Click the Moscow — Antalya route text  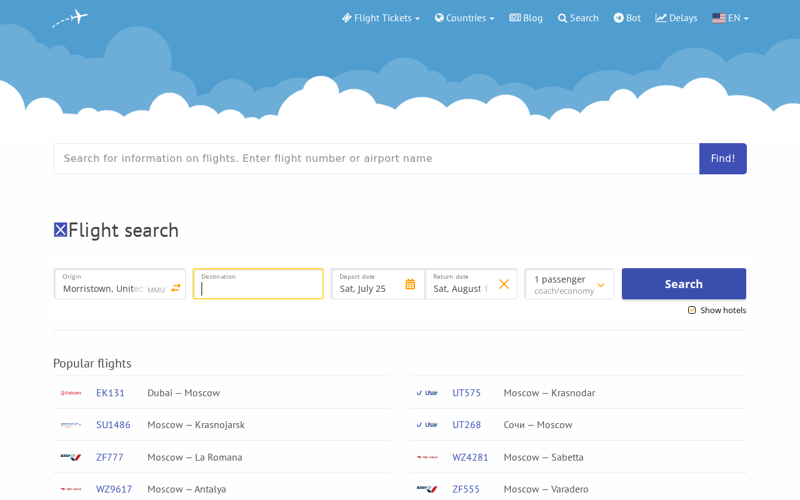[187, 489]
